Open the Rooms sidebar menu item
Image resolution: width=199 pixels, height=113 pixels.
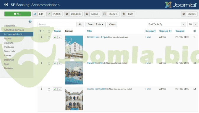[x=8, y=39]
